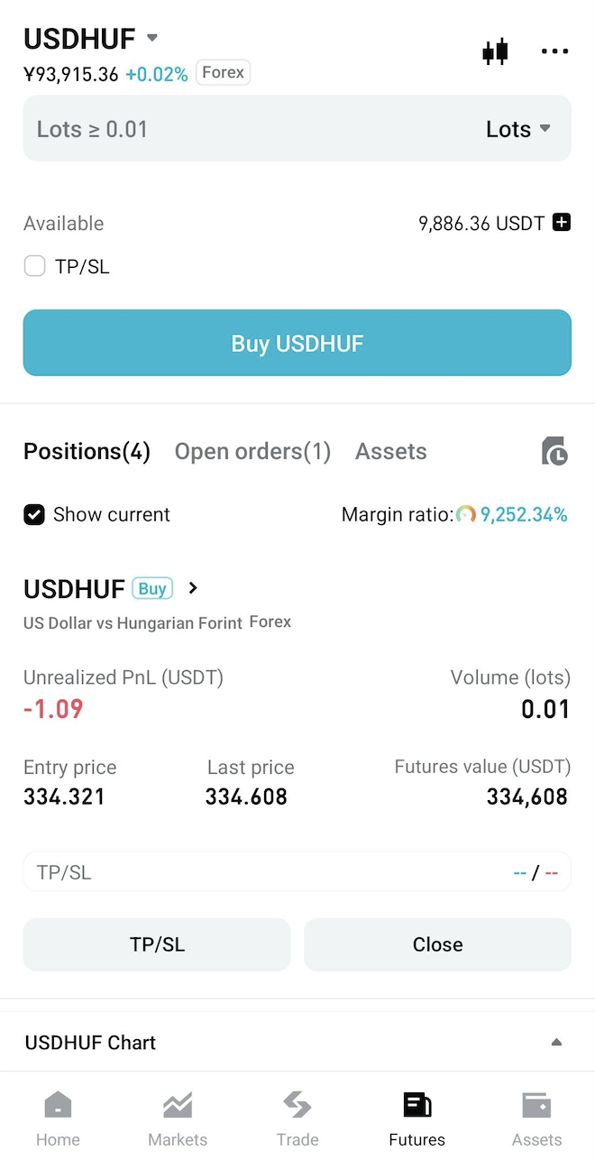This screenshot has width=595, height=1160.
Task: Select the Trade icon in bottom bar
Action: click(297, 1116)
